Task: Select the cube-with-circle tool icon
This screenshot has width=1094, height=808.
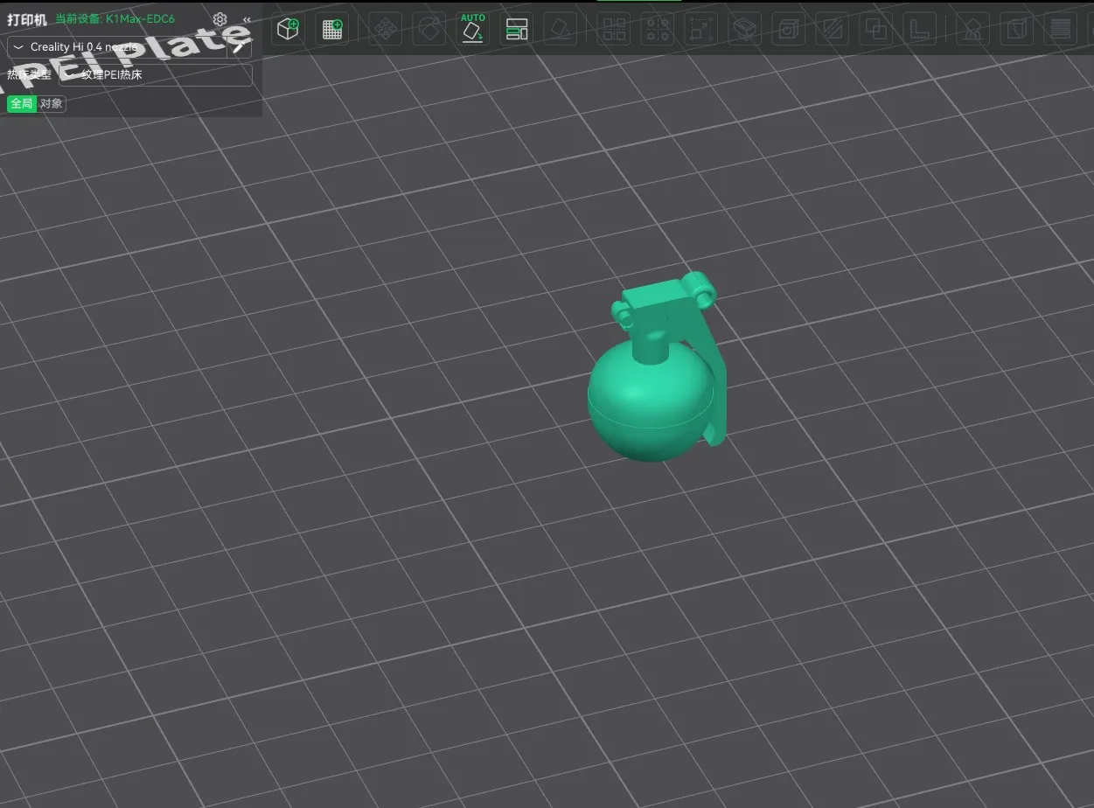Action: pos(788,29)
